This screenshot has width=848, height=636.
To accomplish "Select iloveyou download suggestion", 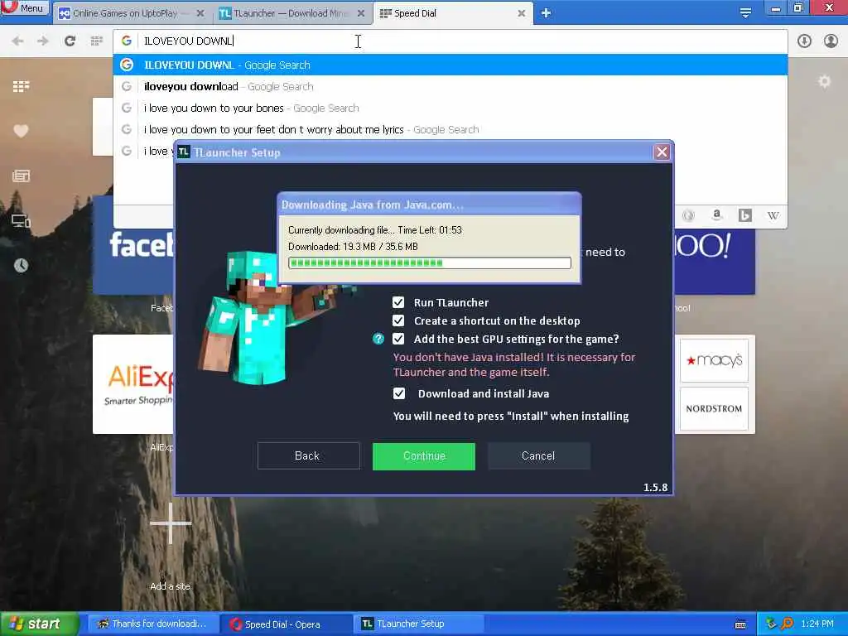I will (450, 86).
